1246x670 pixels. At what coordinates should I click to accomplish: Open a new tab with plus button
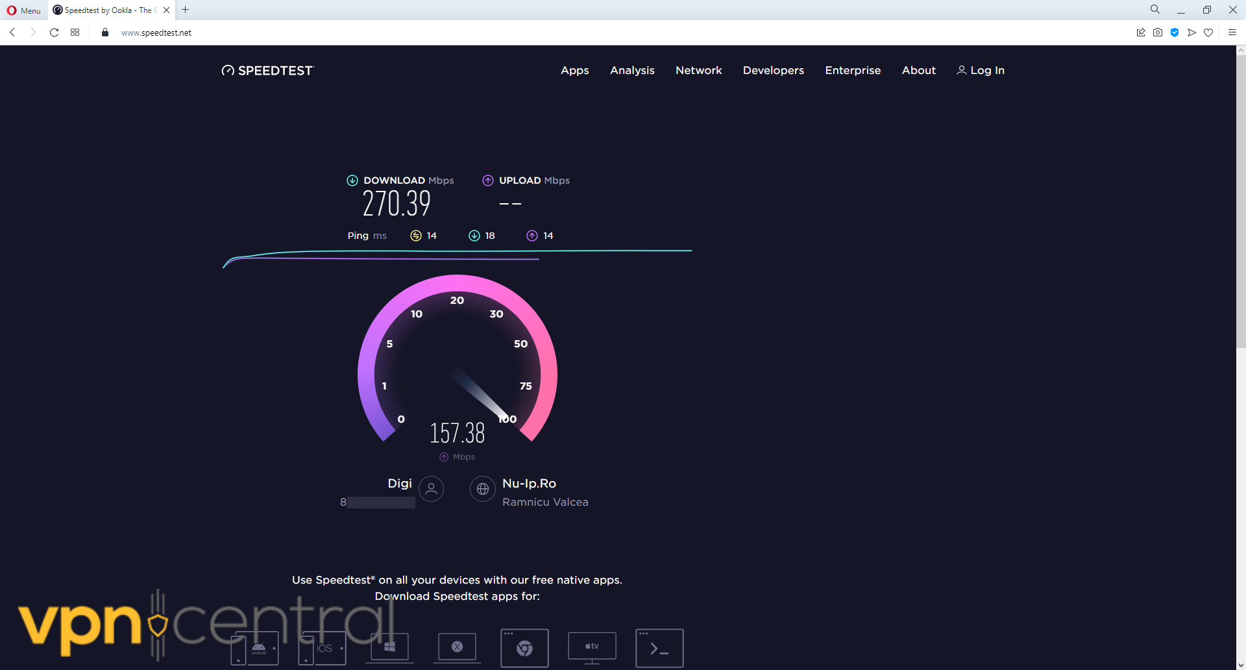(186, 10)
